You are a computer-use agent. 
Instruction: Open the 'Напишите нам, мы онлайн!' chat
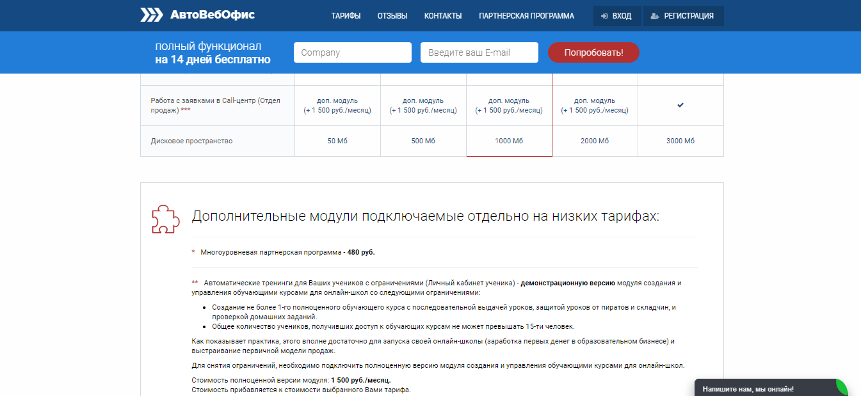point(748,388)
